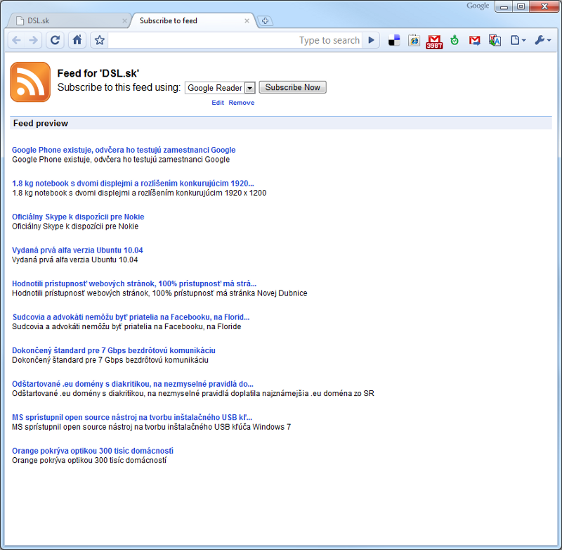562x550 pixels.
Task: Click the Subscribe Now button
Action: [292, 87]
